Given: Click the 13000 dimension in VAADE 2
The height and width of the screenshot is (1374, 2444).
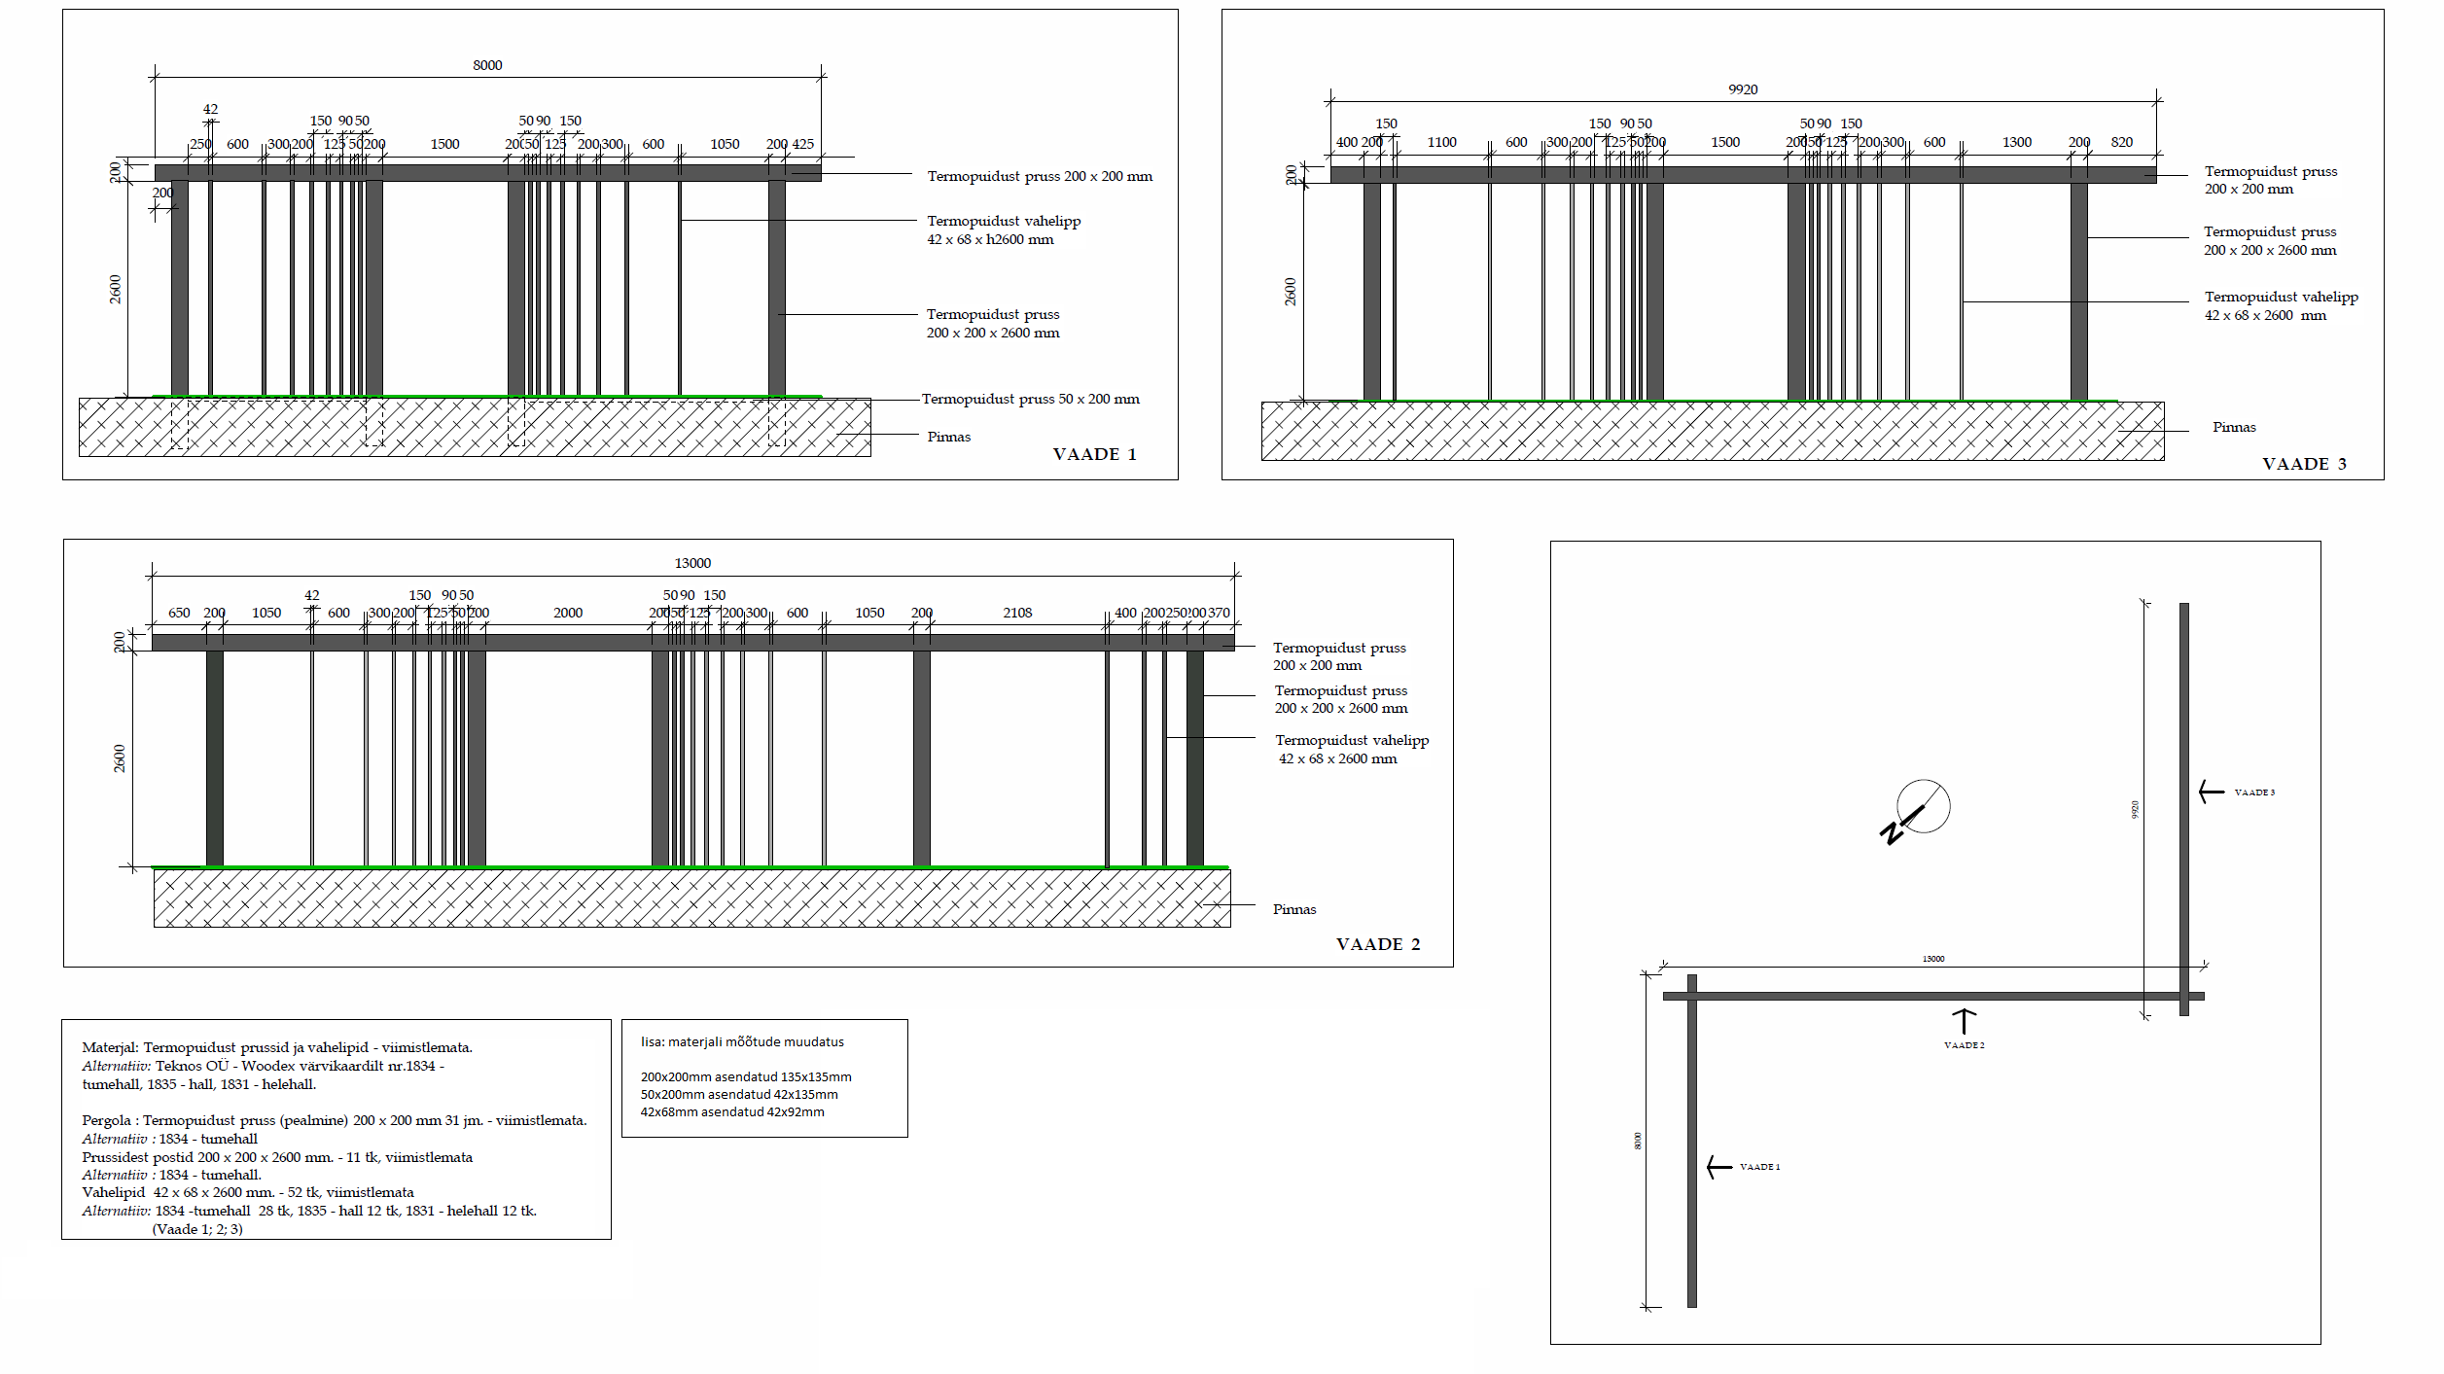Looking at the screenshot, I should coord(692,563).
